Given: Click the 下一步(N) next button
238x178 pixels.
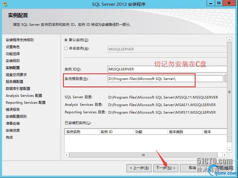Looking at the screenshot, I should pos(166,168).
